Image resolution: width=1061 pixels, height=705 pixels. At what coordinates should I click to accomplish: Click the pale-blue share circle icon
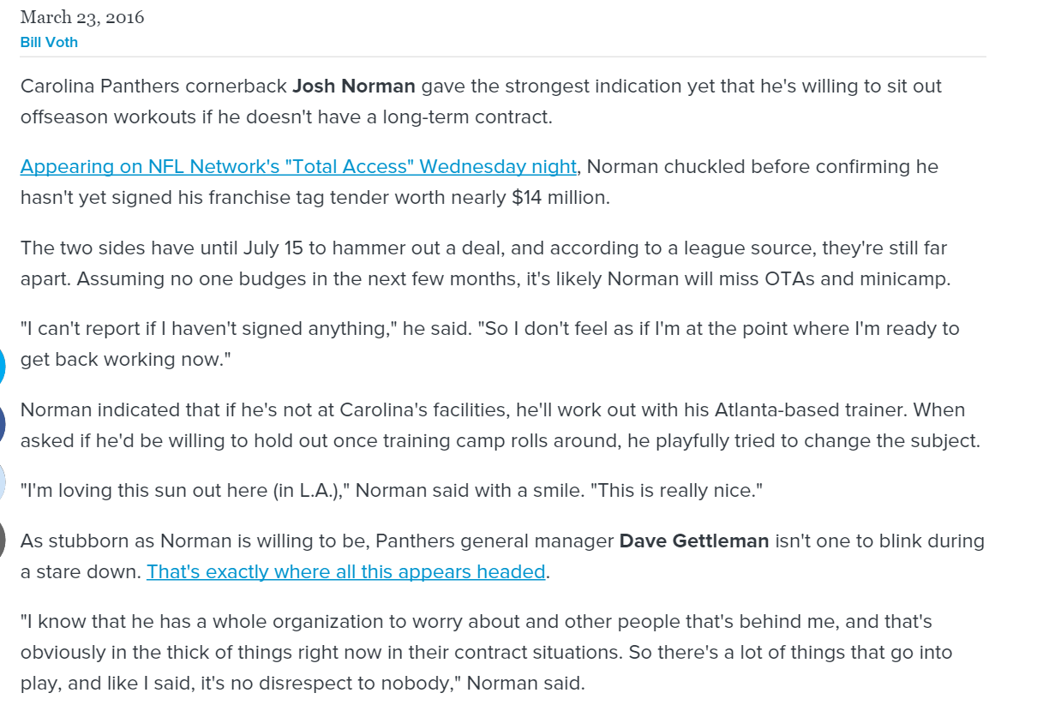pyautogui.click(x=2, y=482)
